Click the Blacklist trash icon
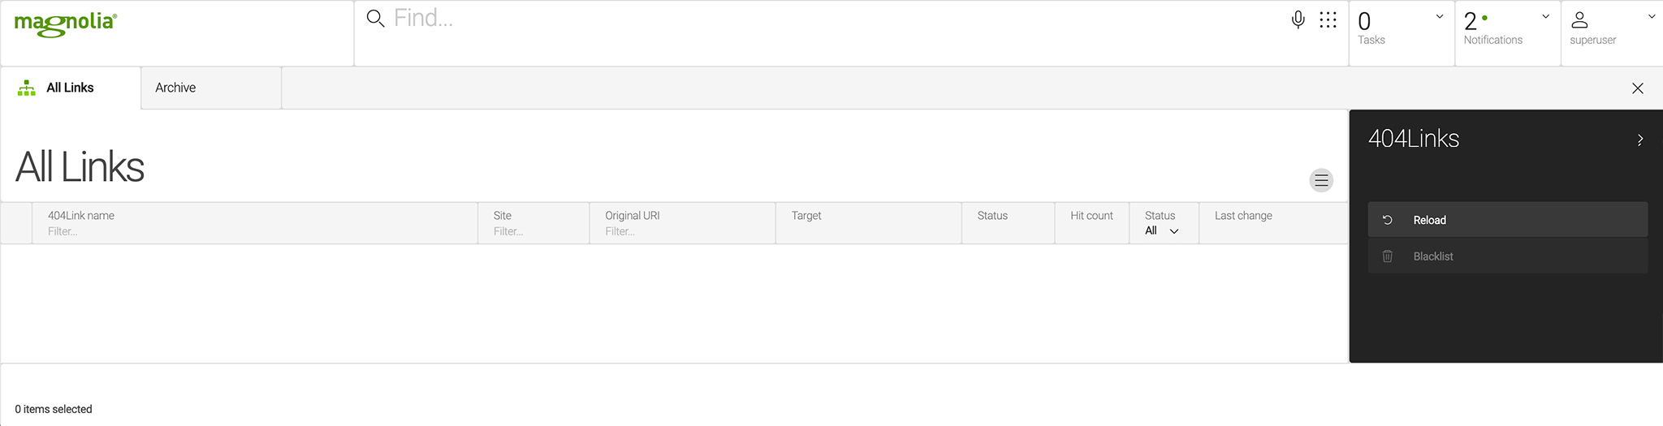Screen dimensions: 1663x426 (x=1388, y=256)
